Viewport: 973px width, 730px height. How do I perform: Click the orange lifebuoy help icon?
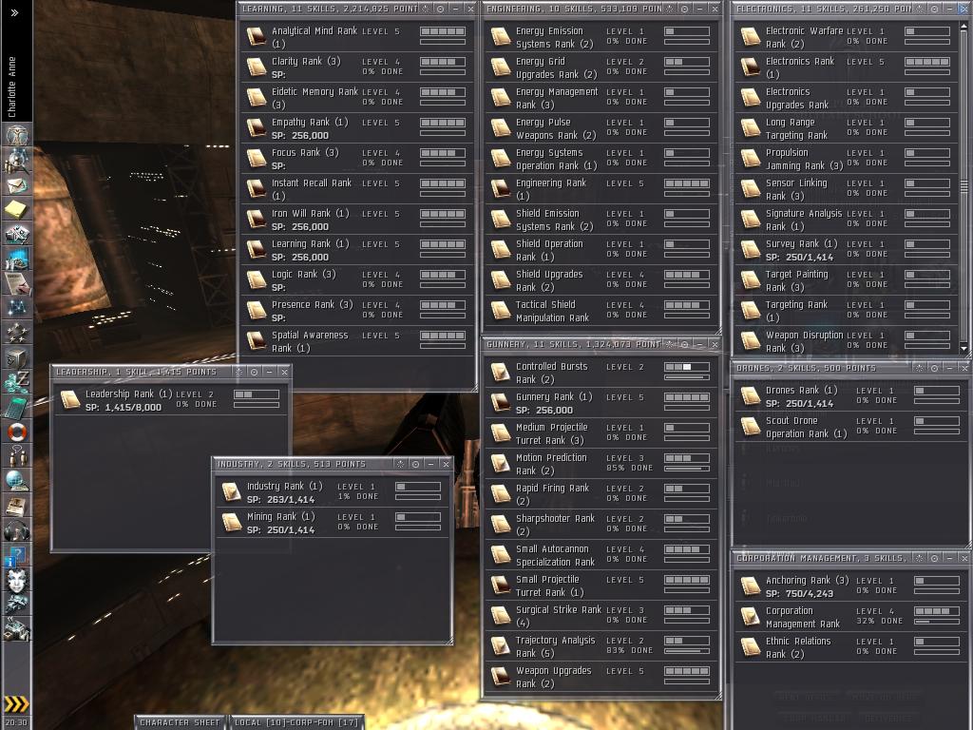17,432
